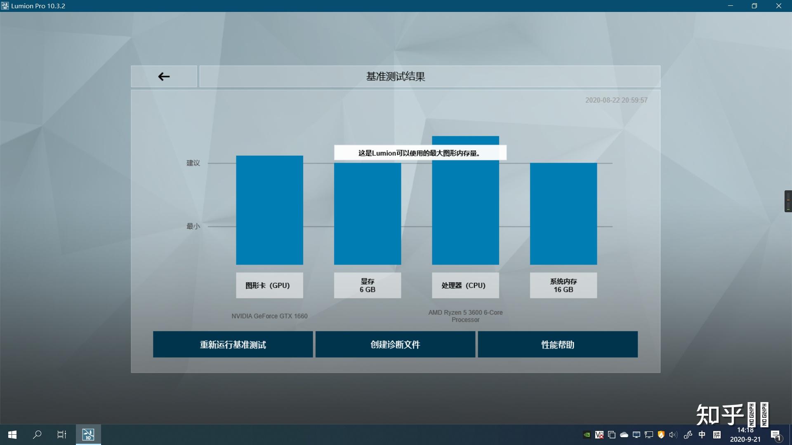Select the 显存 6 GB label box
Screen dimensions: 792x445
tap(368, 285)
